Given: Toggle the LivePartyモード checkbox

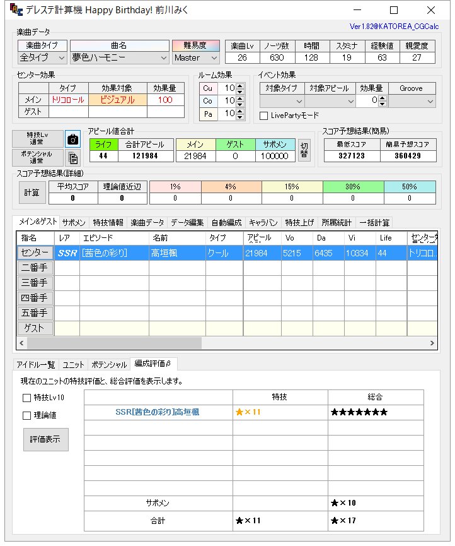Looking at the screenshot, I should [264, 116].
